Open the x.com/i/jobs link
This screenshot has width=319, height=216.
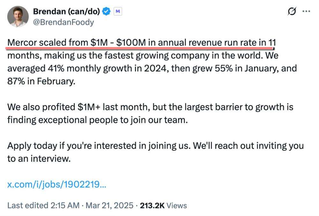click(x=56, y=184)
